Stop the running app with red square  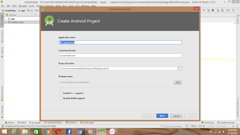[x=213, y=10]
